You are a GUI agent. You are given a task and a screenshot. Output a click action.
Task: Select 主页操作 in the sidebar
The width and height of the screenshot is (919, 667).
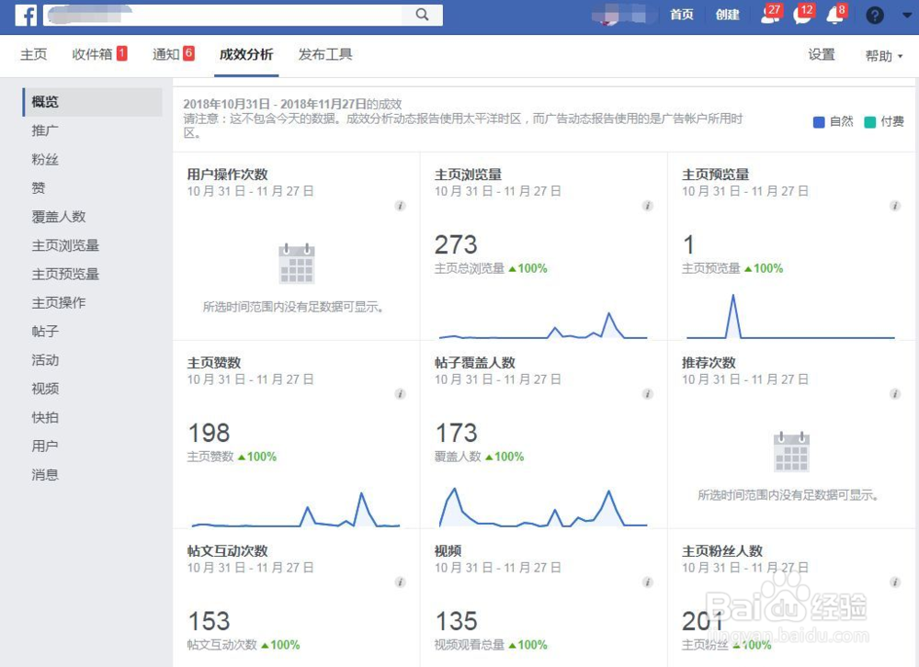[59, 303]
